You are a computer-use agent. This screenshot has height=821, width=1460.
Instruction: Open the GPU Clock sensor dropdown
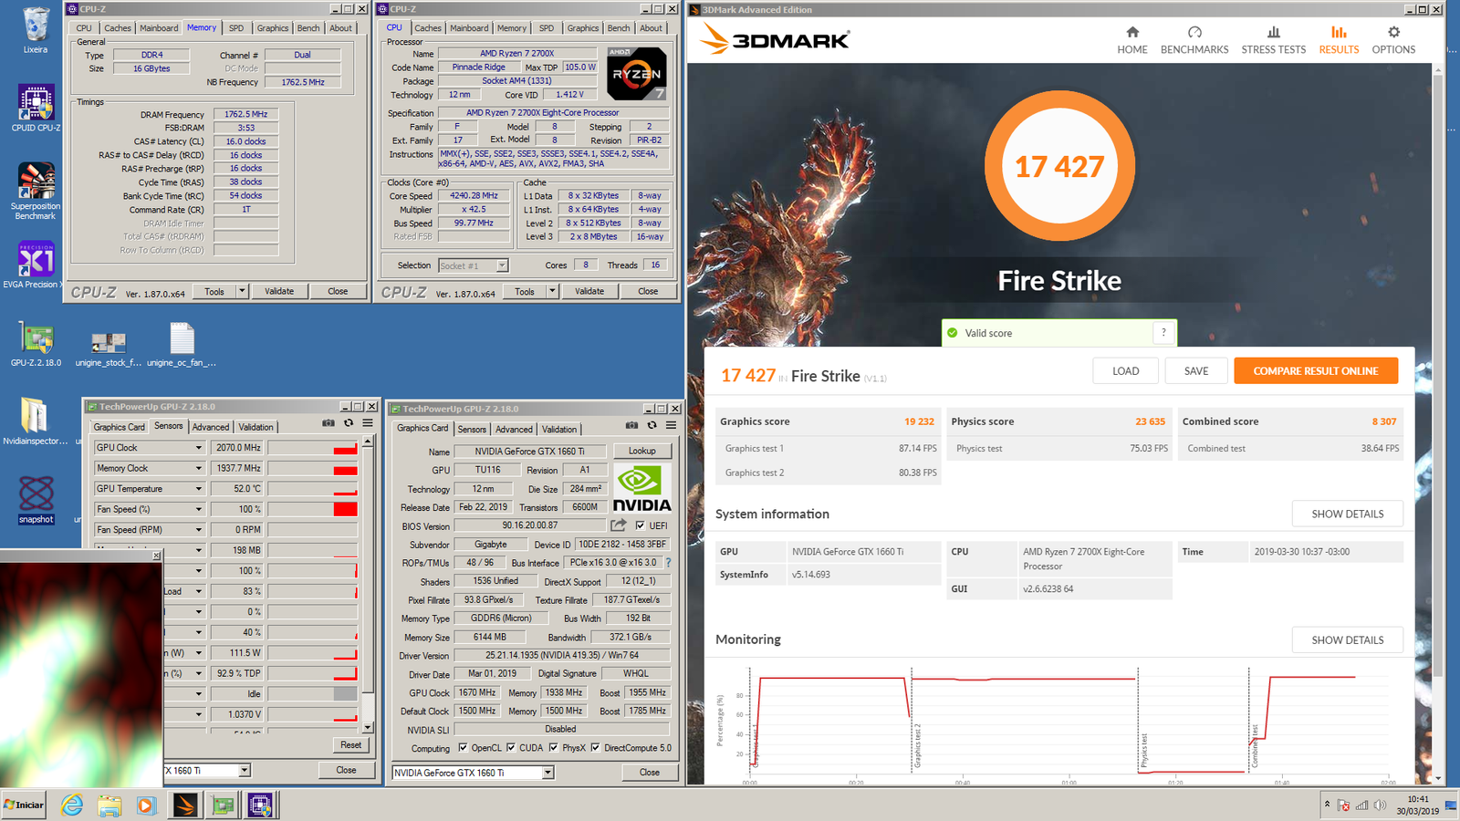(197, 447)
